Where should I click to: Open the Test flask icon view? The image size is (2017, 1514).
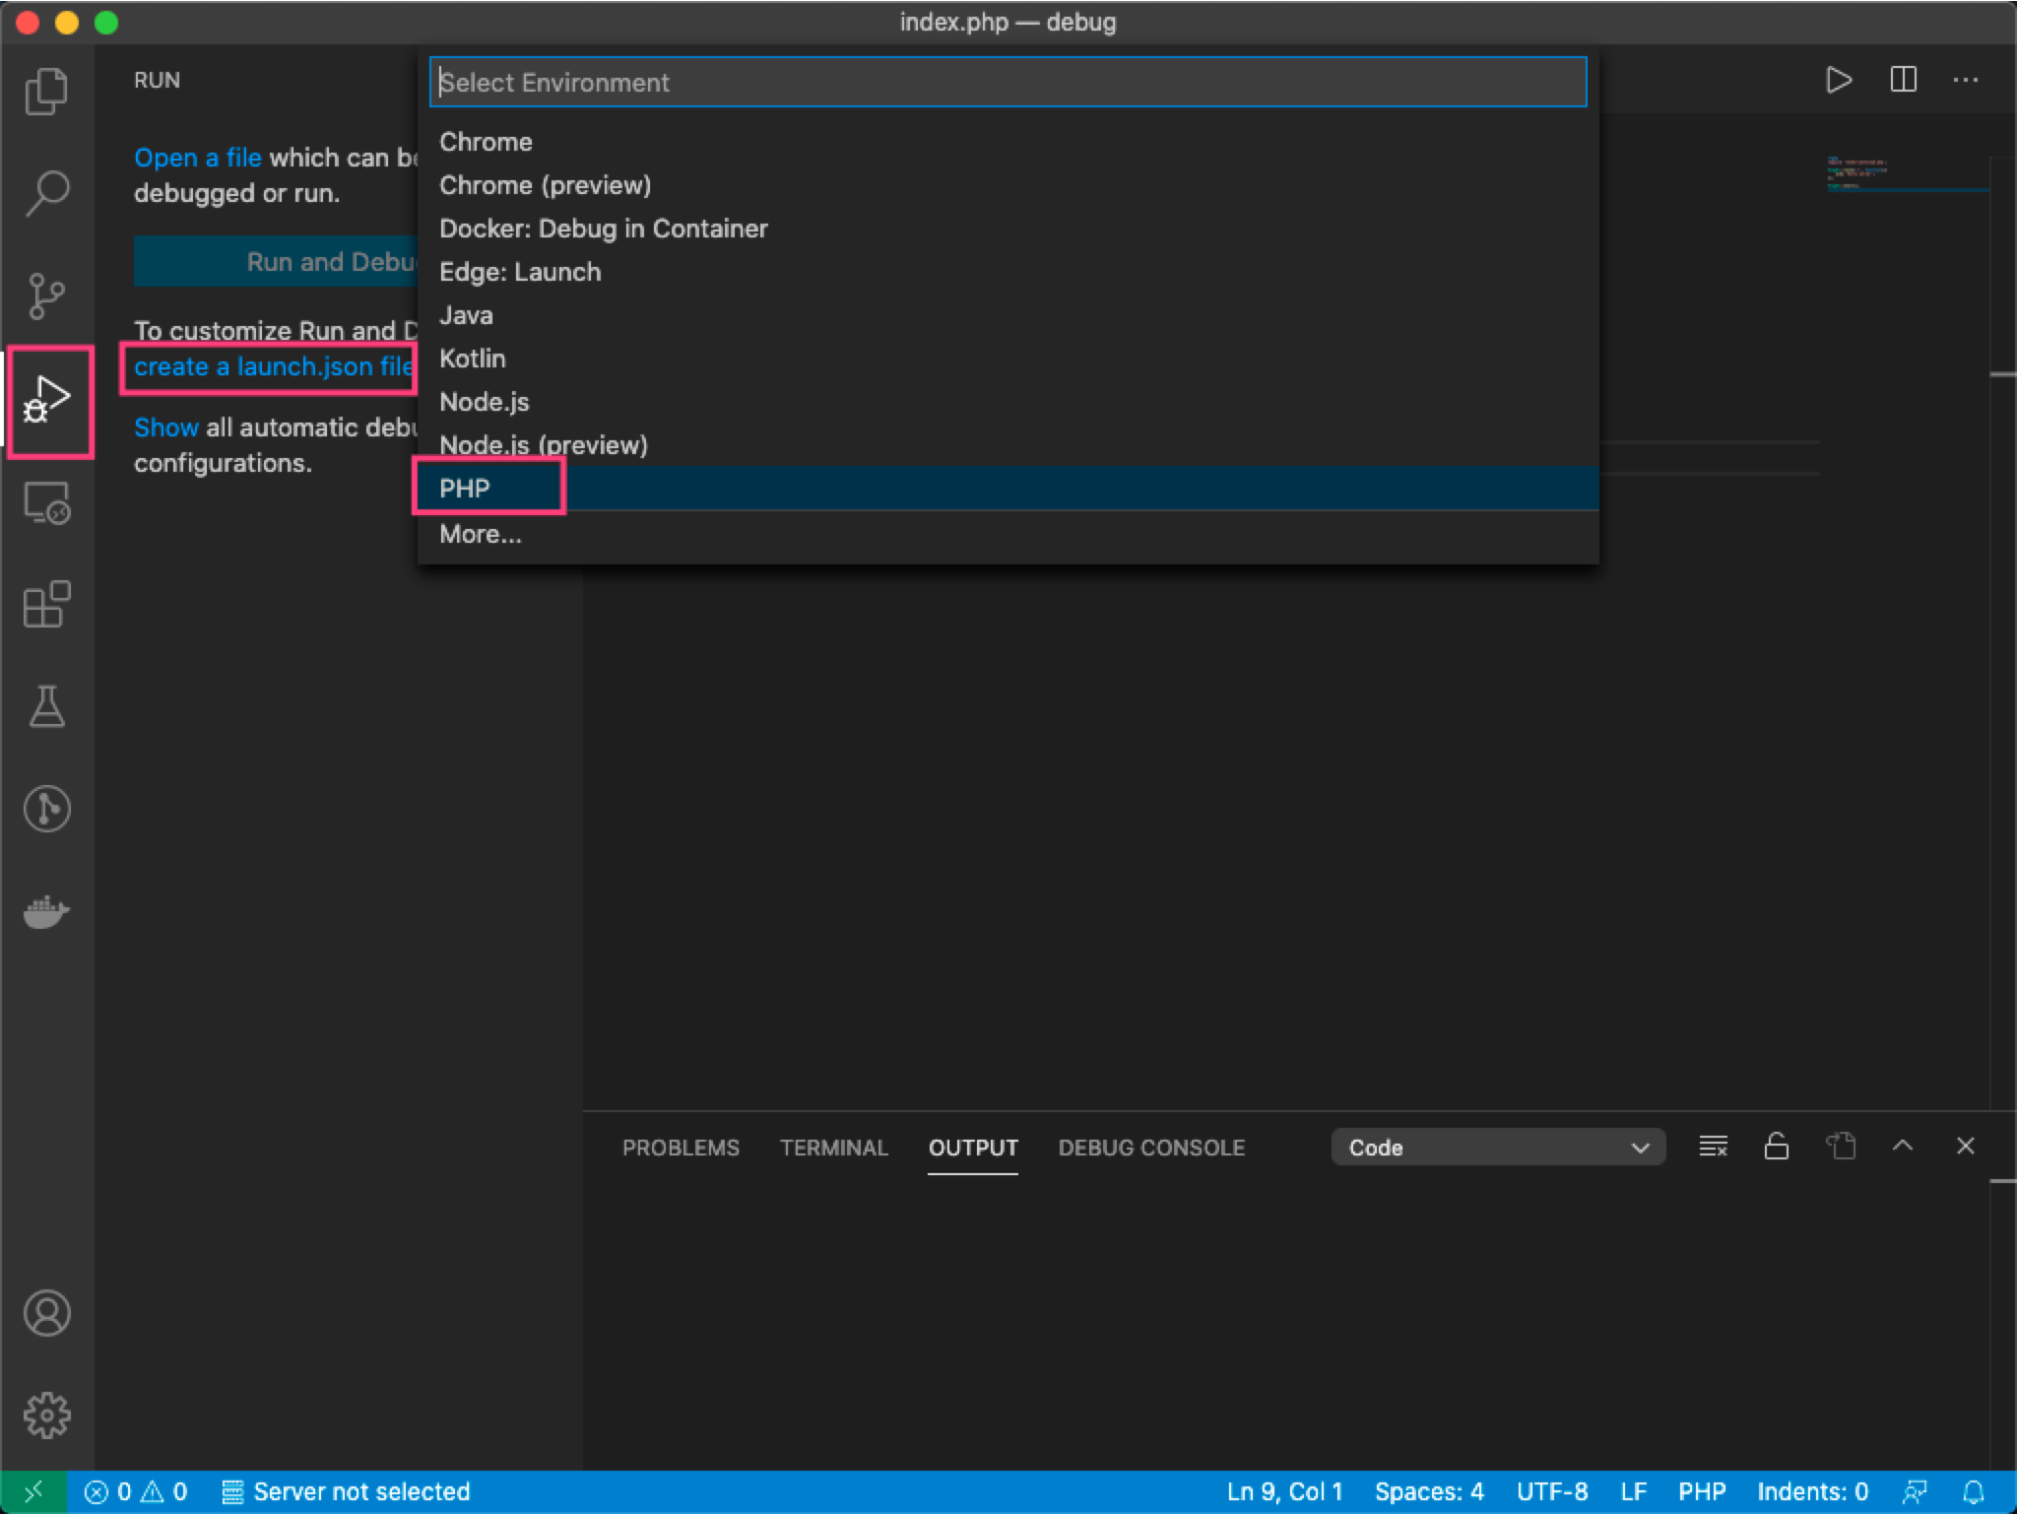click(46, 706)
